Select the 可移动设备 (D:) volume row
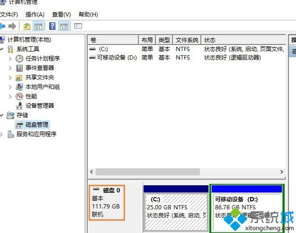This screenshot has height=233, width=296. [187, 58]
